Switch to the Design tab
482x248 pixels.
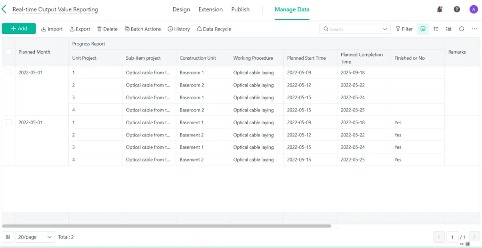coord(181,9)
